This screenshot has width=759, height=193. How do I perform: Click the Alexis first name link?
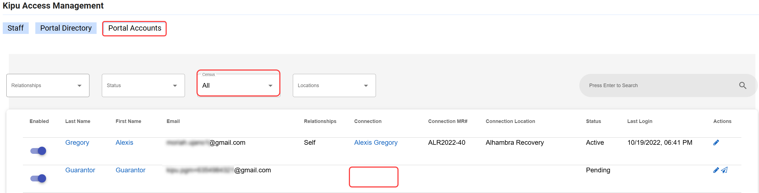pyautogui.click(x=124, y=143)
